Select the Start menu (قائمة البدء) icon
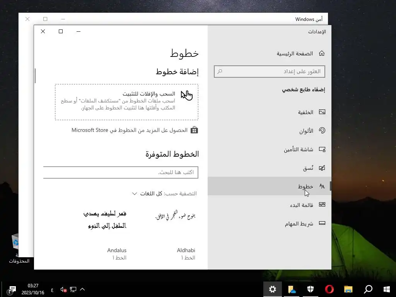 click(322, 205)
